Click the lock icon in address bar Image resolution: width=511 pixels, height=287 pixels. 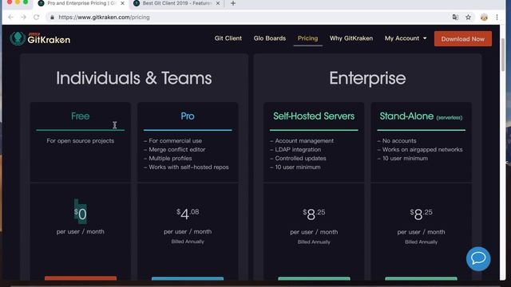52,18
